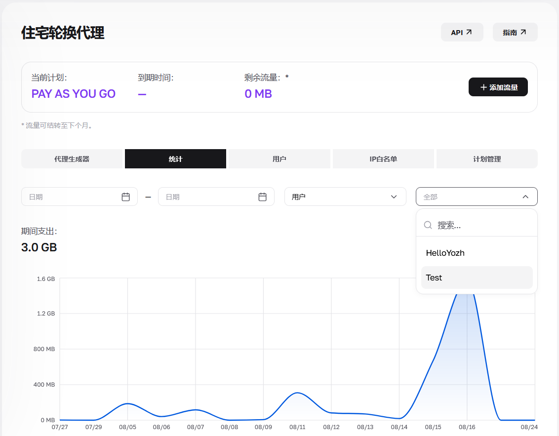Click the 08/11 label on chart axis
This screenshot has height=436, width=559.
297,427
